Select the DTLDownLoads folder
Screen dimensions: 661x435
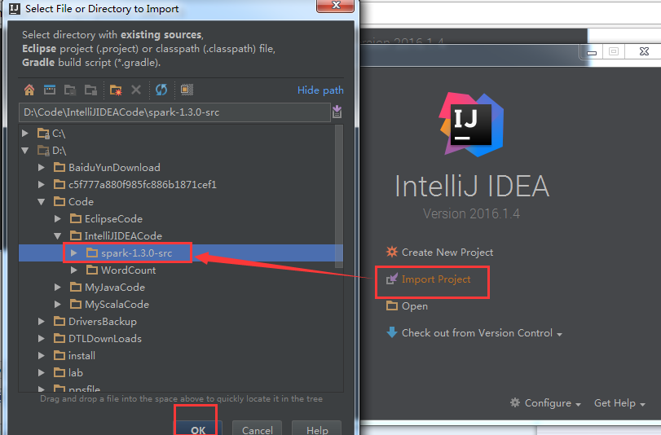[98, 339]
